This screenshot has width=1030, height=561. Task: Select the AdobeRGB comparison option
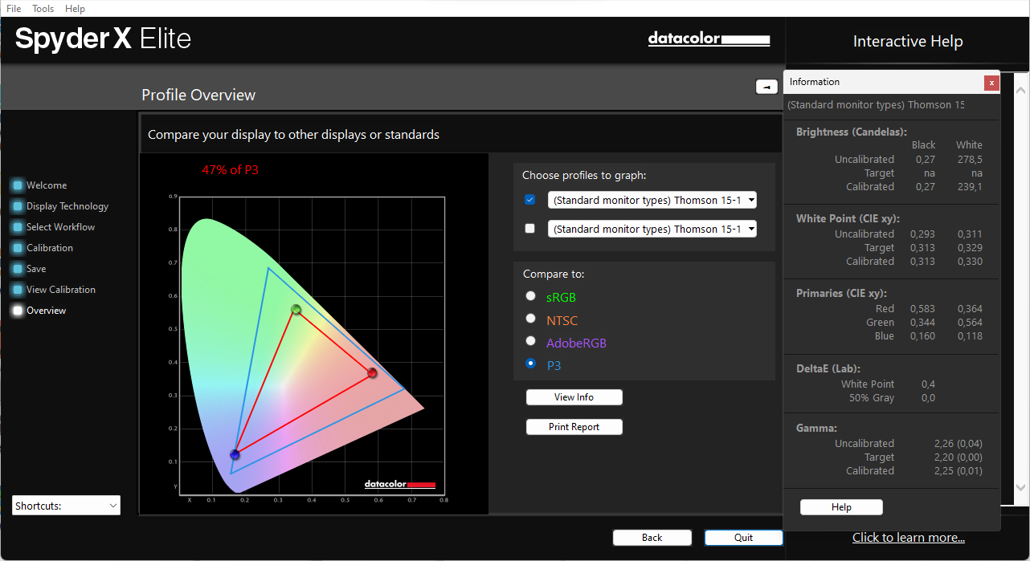tap(530, 341)
